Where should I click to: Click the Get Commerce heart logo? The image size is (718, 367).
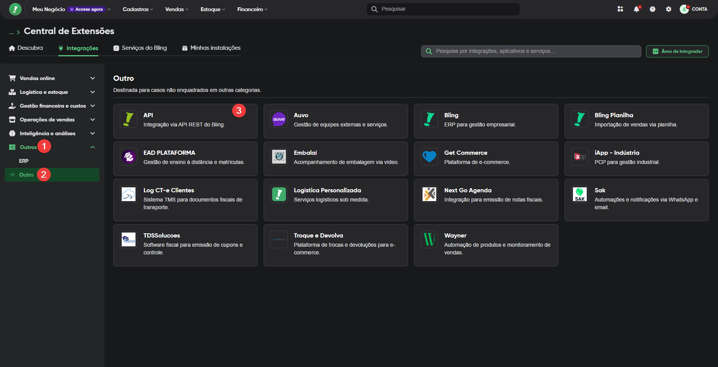pyautogui.click(x=429, y=157)
